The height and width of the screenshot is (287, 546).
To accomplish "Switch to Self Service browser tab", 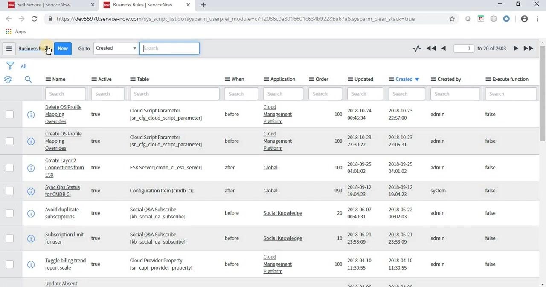I will click(49, 5).
